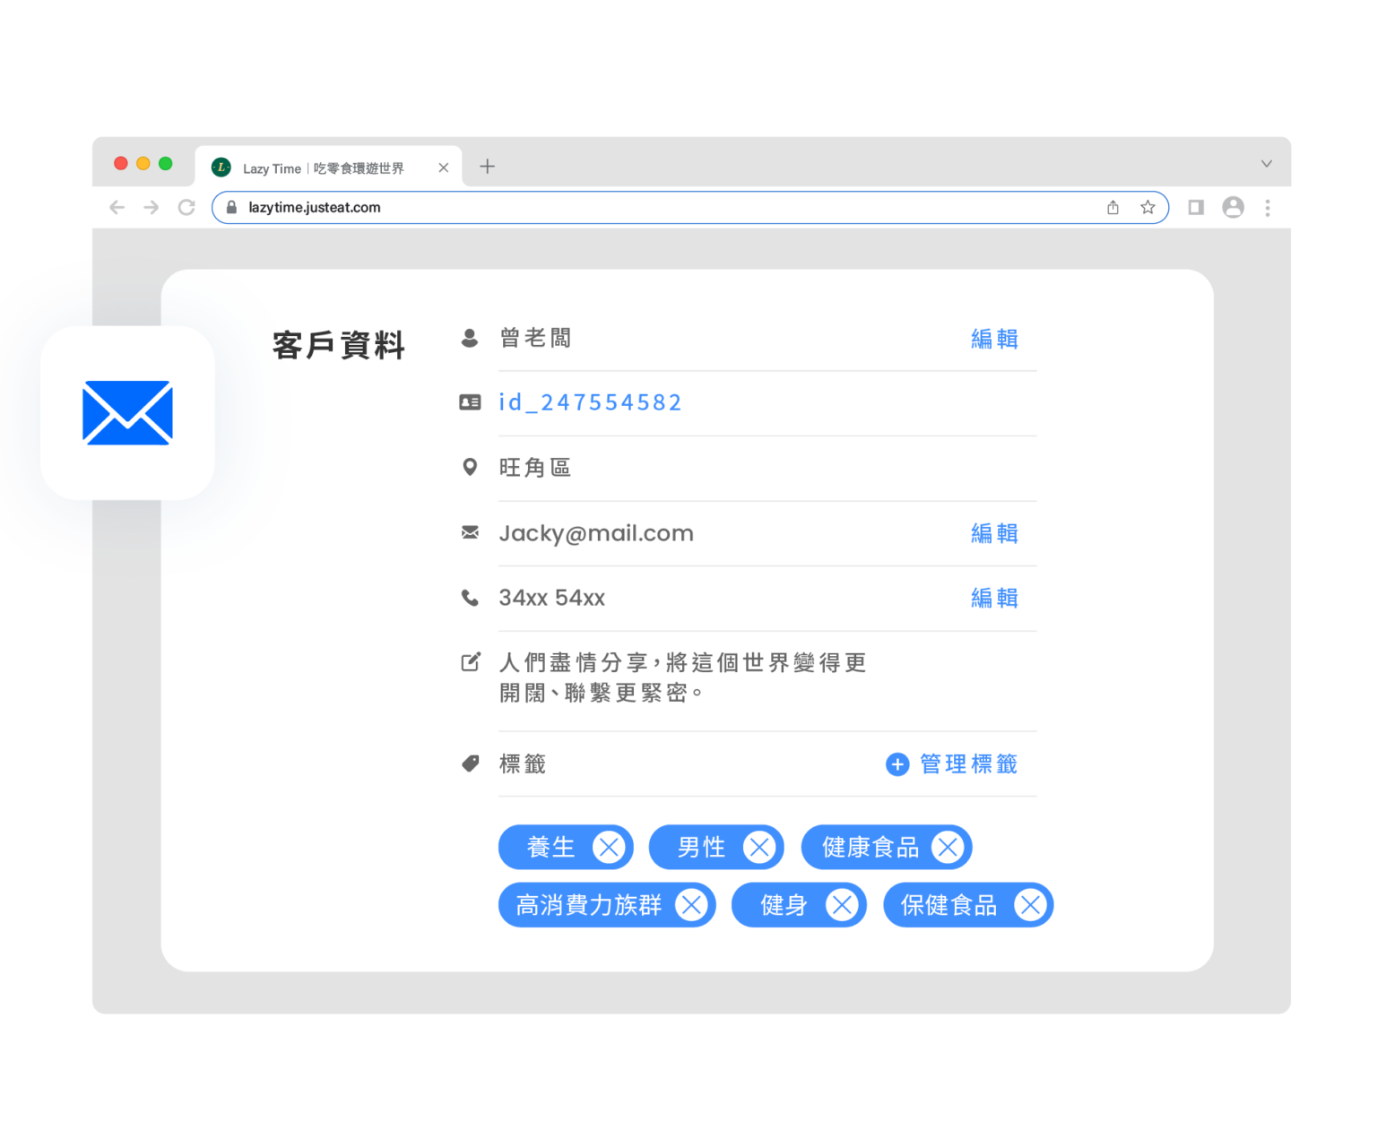Screen dimensions: 1377x1147
Task: Click the phone icon beside 34xx 54xx
Action: click(470, 598)
